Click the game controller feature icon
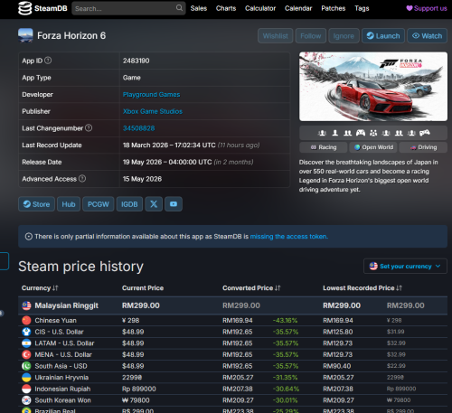The height and width of the screenshot is (413, 452). tap(361, 133)
